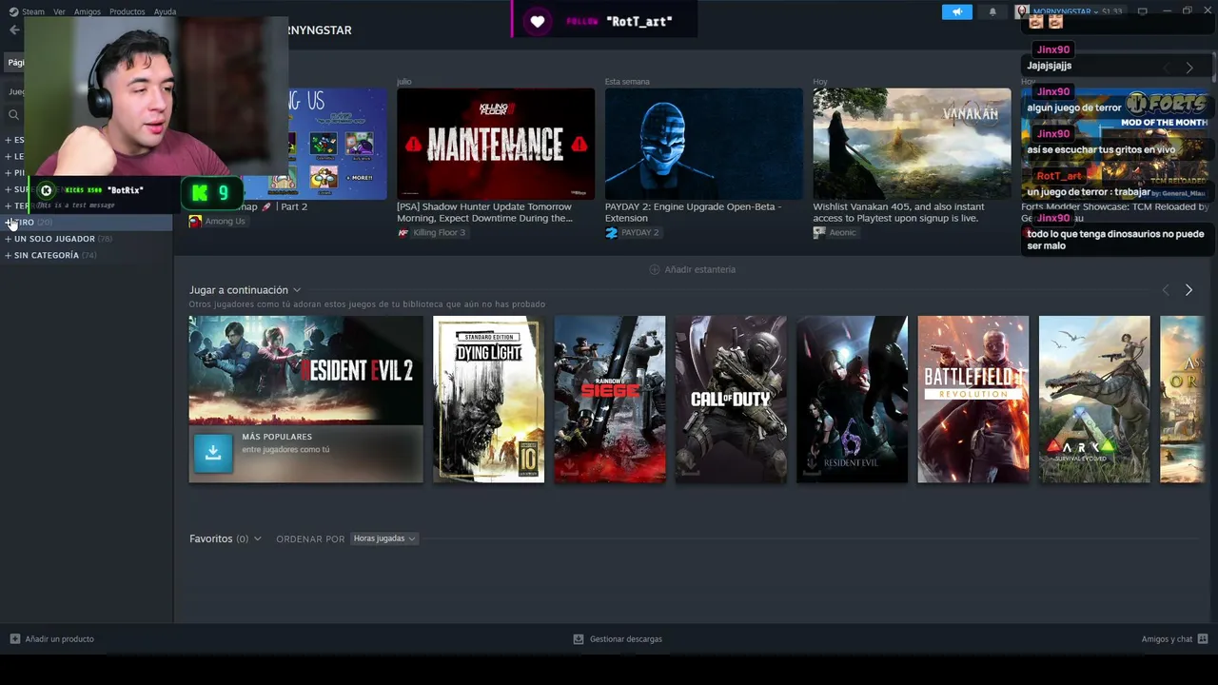
Task: Expand the TIRO collection
Action: [x=9, y=223]
